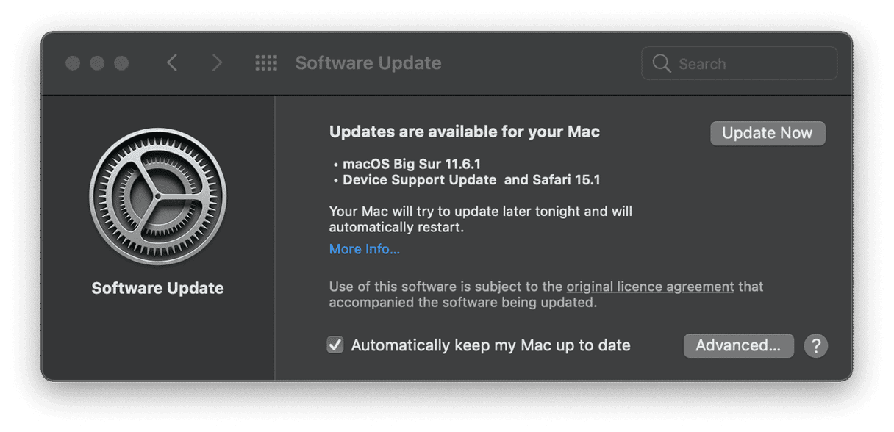894x432 pixels.
Task: Click the Software Update label under the gear
Action: (x=157, y=288)
